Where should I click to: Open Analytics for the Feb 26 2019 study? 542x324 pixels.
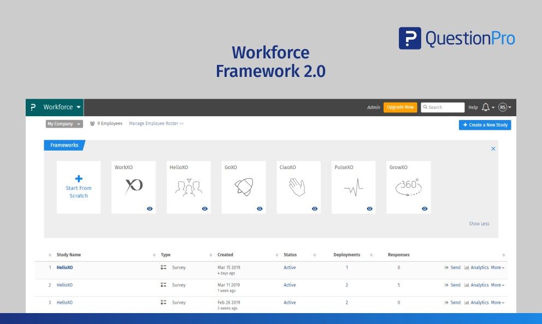tap(476, 303)
